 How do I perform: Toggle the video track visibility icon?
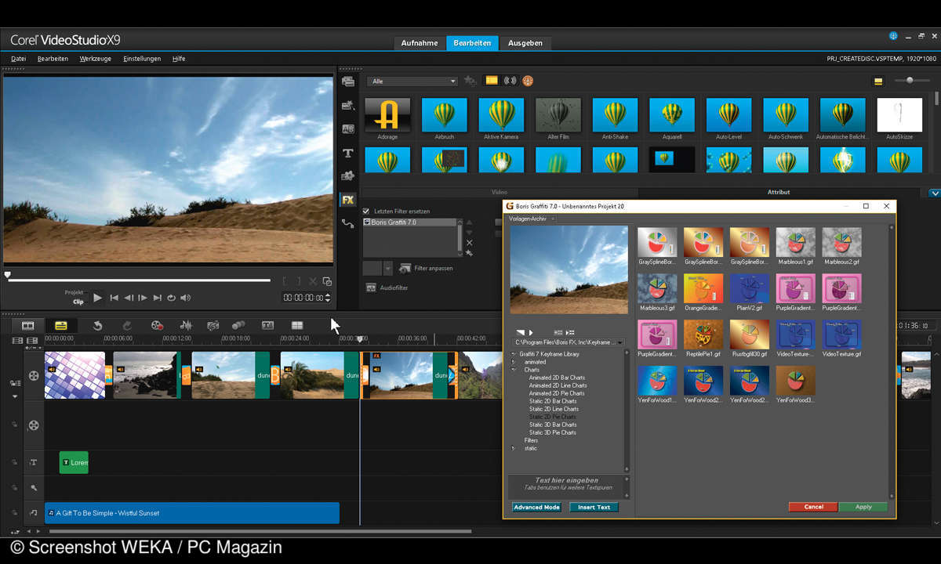click(x=34, y=375)
